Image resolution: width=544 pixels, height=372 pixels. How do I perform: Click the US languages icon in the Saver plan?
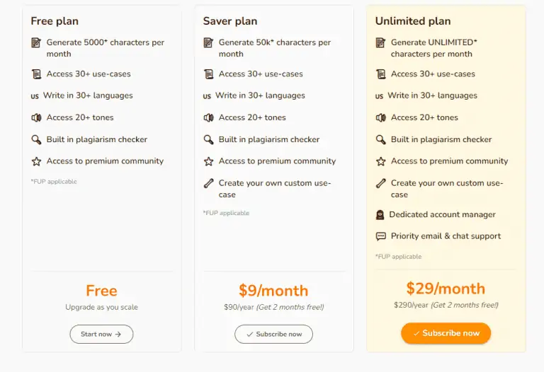click(207, 96)
